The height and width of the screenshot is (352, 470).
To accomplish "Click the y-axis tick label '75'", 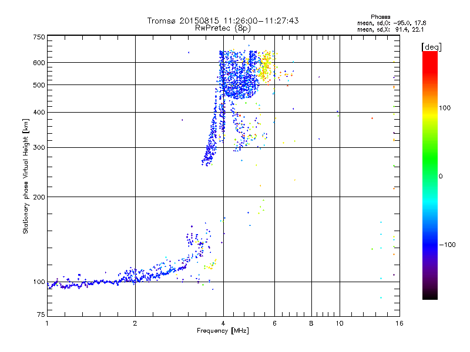I will (41, 314).
